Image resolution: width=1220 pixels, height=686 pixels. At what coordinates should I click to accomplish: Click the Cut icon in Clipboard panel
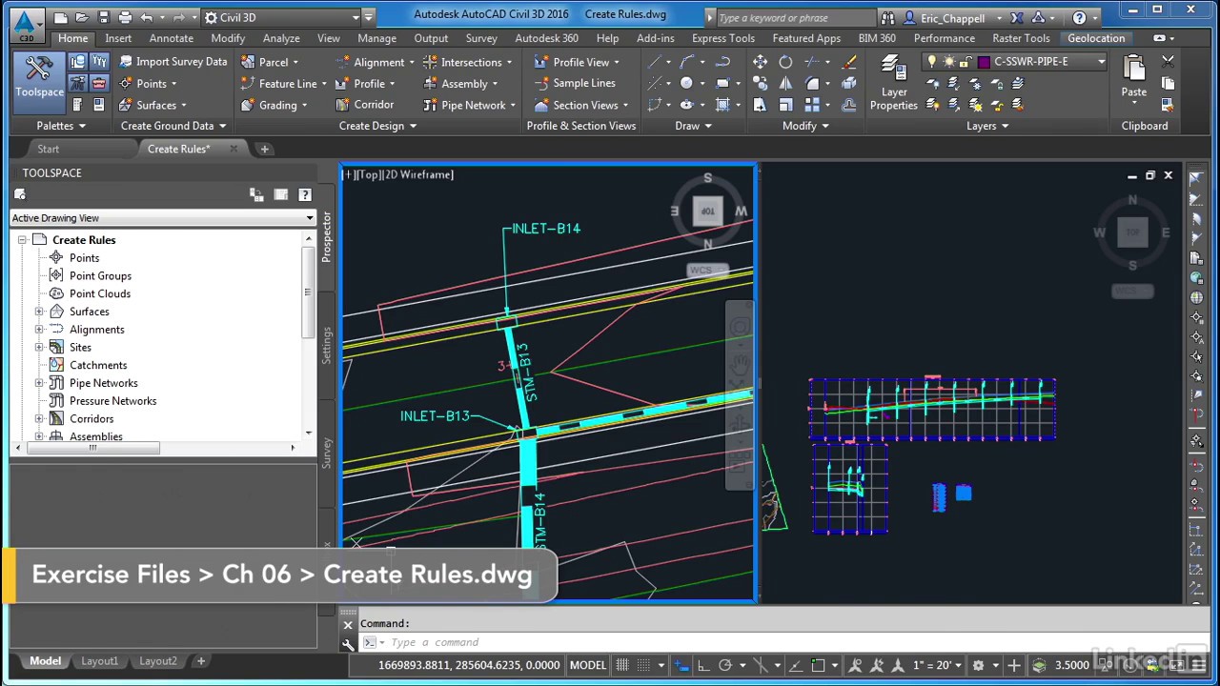1168,62
